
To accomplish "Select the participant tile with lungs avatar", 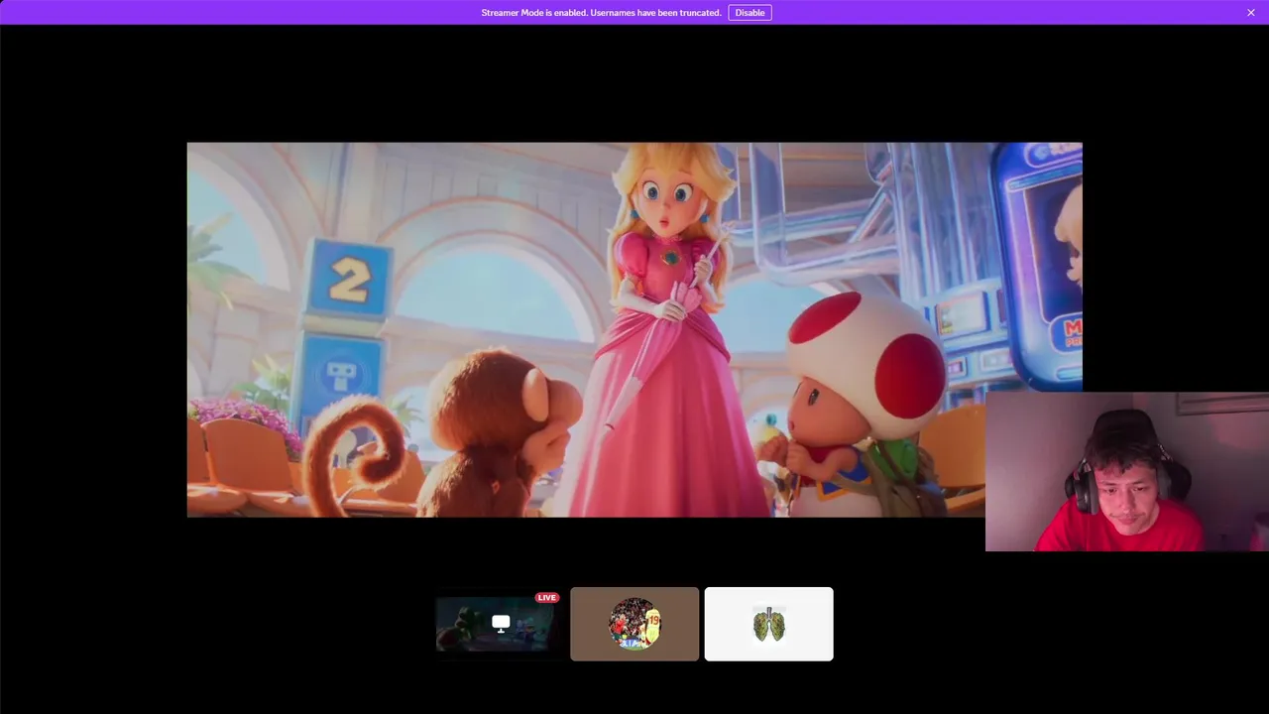I will (769, 624).
